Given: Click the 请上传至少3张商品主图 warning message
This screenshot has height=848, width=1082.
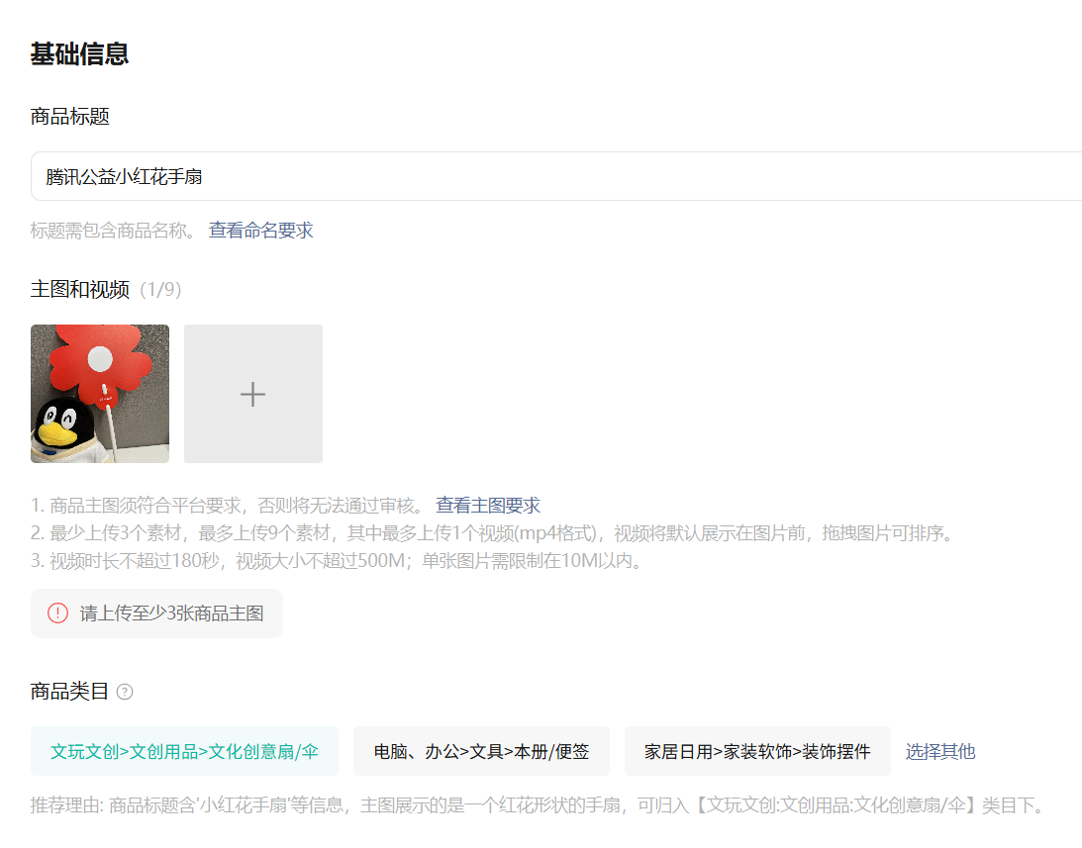Looking at the screenshot, I should click(171, 613).
